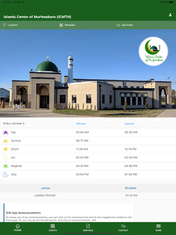Select the Asr prayer label
176x235 pixels.
[13, 157]
